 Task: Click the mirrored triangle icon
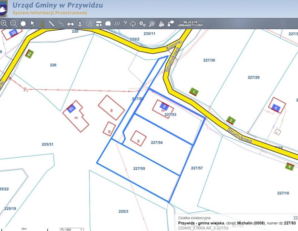point(161,24)
